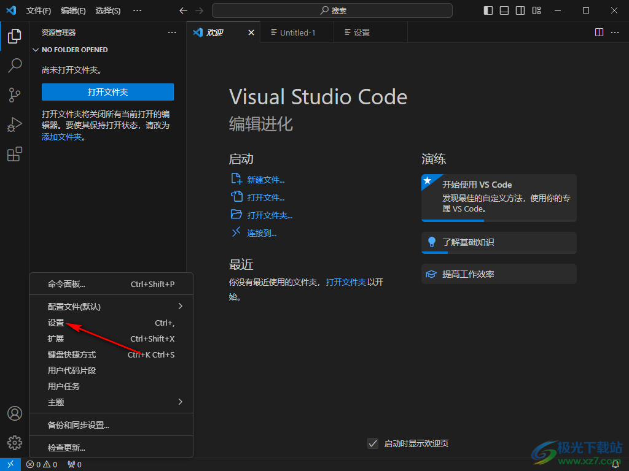Choose 用户代码片段 menu entry
The height and width of the screenshot is (471, 629).
click(x=111, y=370)
